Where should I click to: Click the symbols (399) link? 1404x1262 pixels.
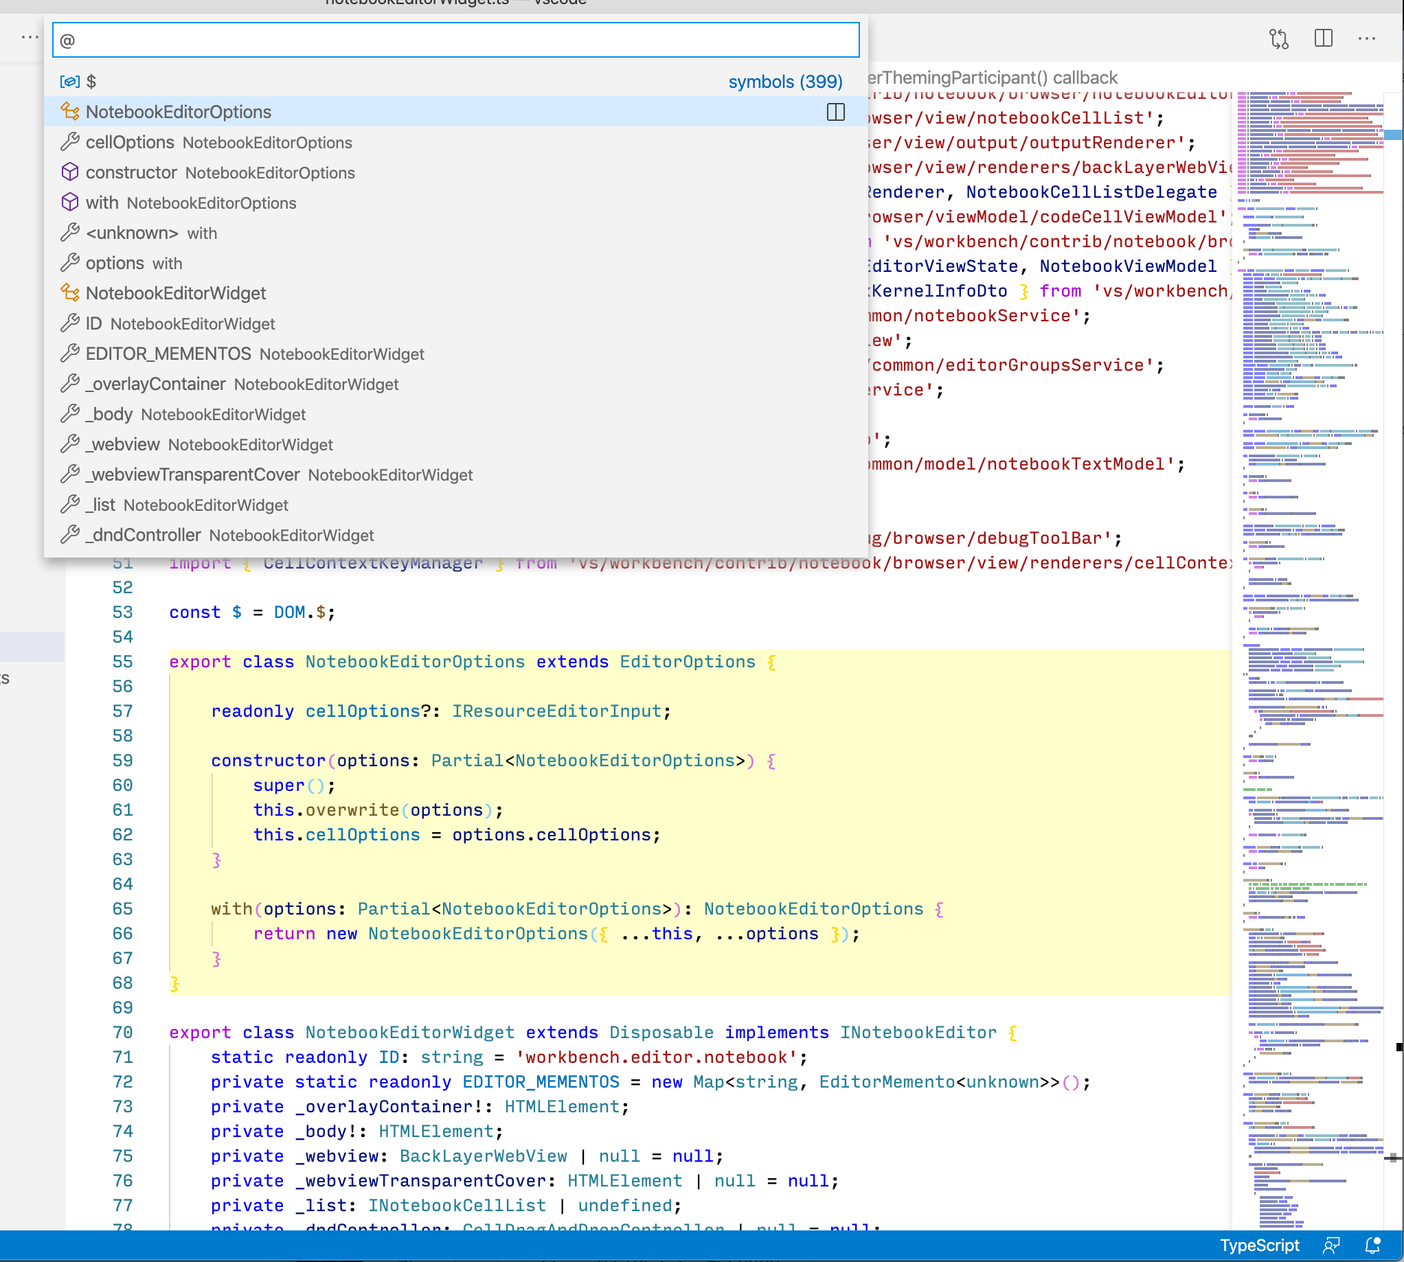tap(785, 81)
